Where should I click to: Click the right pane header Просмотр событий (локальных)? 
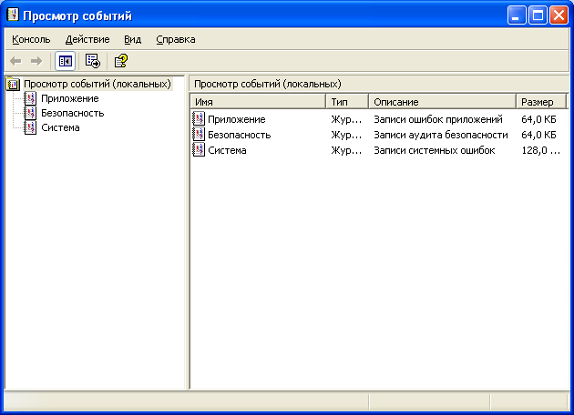268,84
